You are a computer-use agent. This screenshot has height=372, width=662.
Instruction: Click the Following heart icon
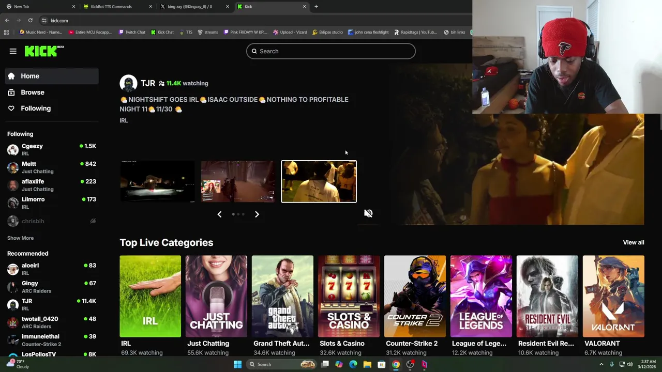point(11,109)
